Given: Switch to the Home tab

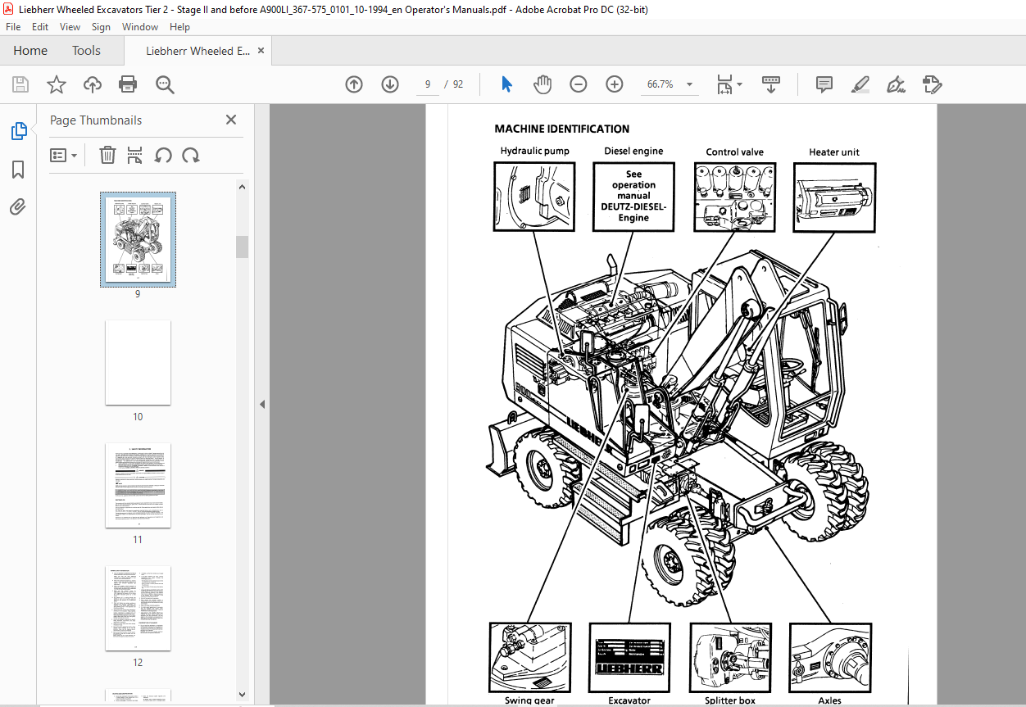Looking at the screenshot, I should 30,51.
